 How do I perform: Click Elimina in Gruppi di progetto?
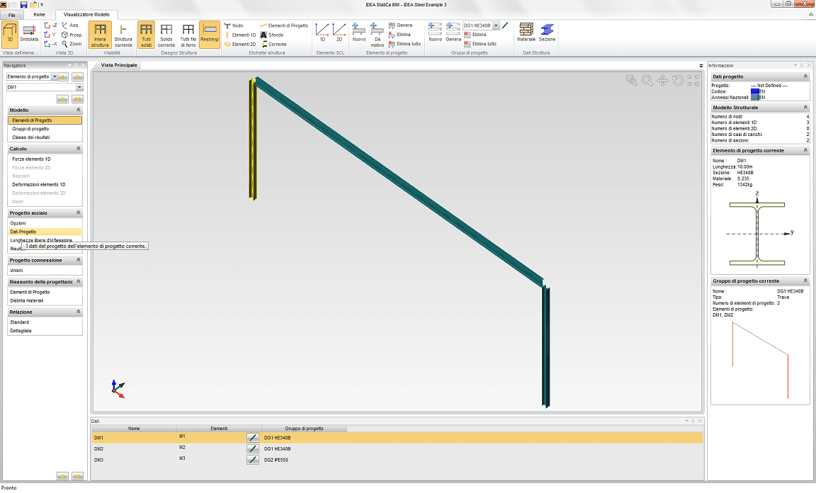point(475,35)
